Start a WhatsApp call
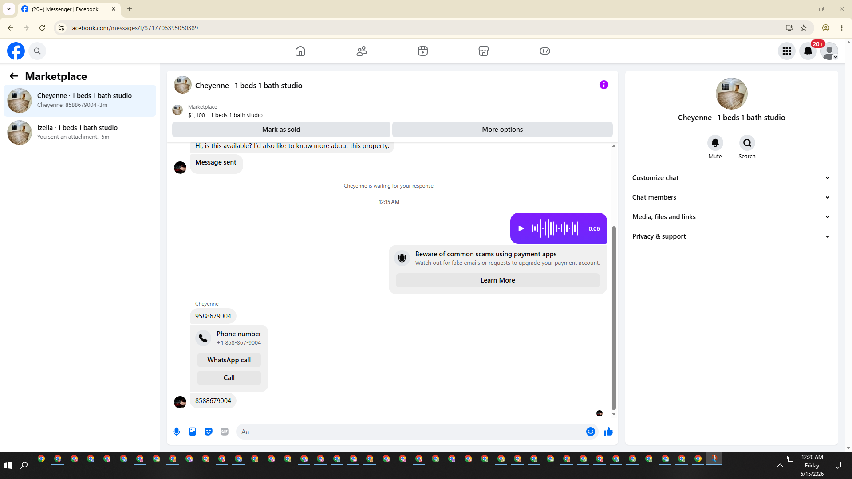 (x=229, y=360)
